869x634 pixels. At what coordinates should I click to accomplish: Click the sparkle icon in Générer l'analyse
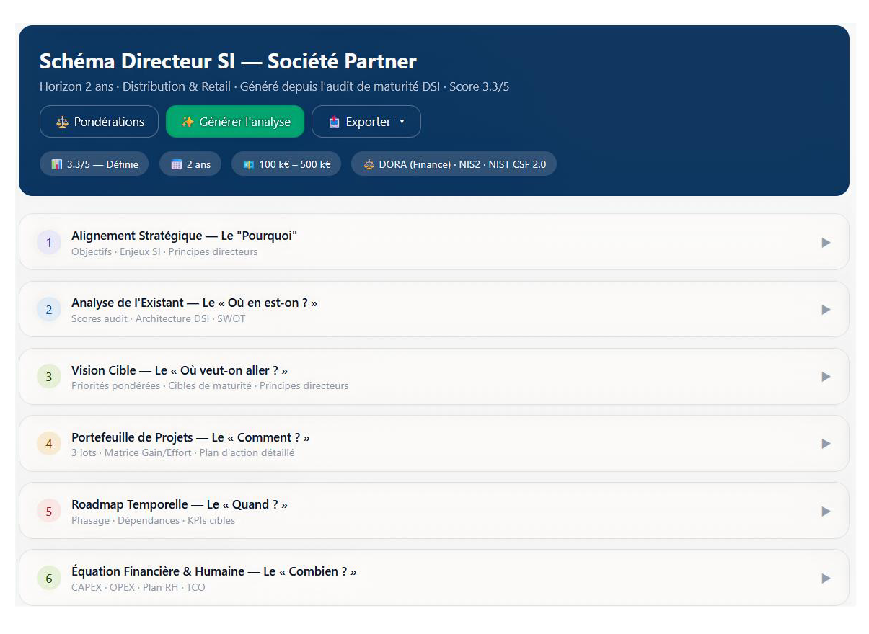pos(188,122)
